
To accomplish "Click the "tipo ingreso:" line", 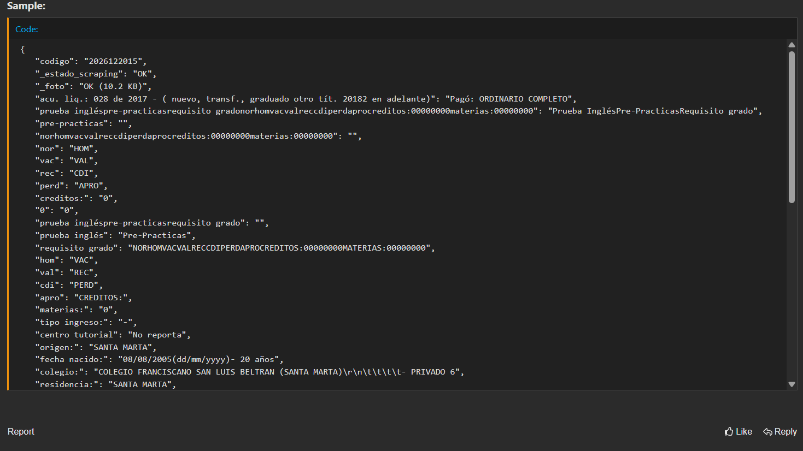I will [86, 322].
